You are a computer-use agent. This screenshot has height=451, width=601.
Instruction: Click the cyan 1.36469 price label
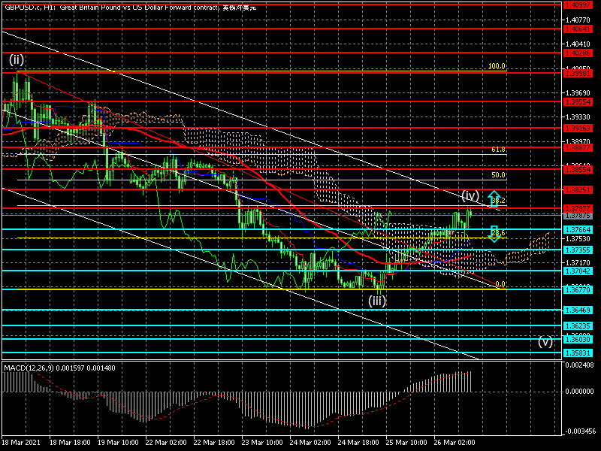(x=578, y=310)
